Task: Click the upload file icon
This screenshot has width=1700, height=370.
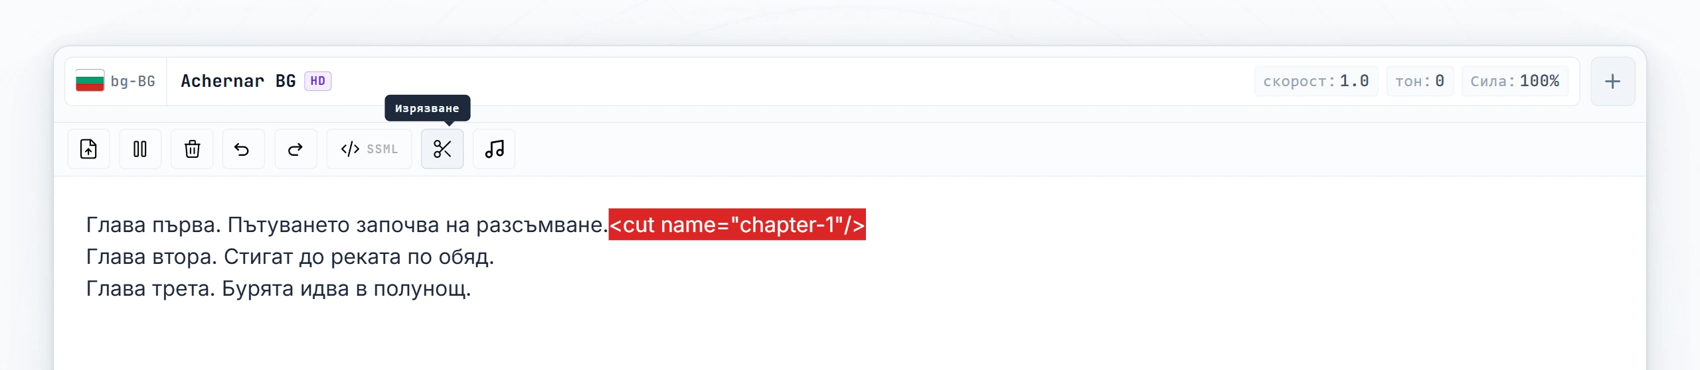Action: [88, 149]
